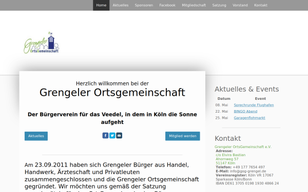The width and height of the screenshot is (308, 192).
Task: Click the Datum column header
Action: click(224, 98)
